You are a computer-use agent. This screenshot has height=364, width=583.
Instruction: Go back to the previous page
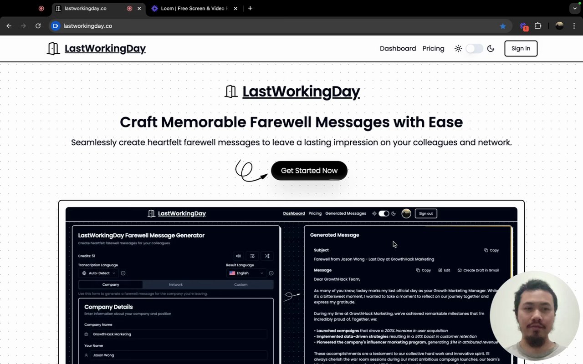(x=9, y=26)
